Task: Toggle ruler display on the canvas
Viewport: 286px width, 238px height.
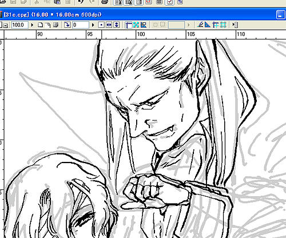Action: click(x=129, y=25)
